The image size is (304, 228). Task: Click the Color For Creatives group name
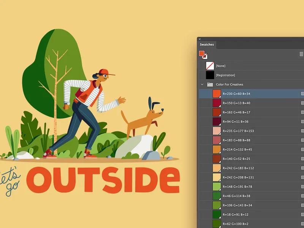pos(230,84)
